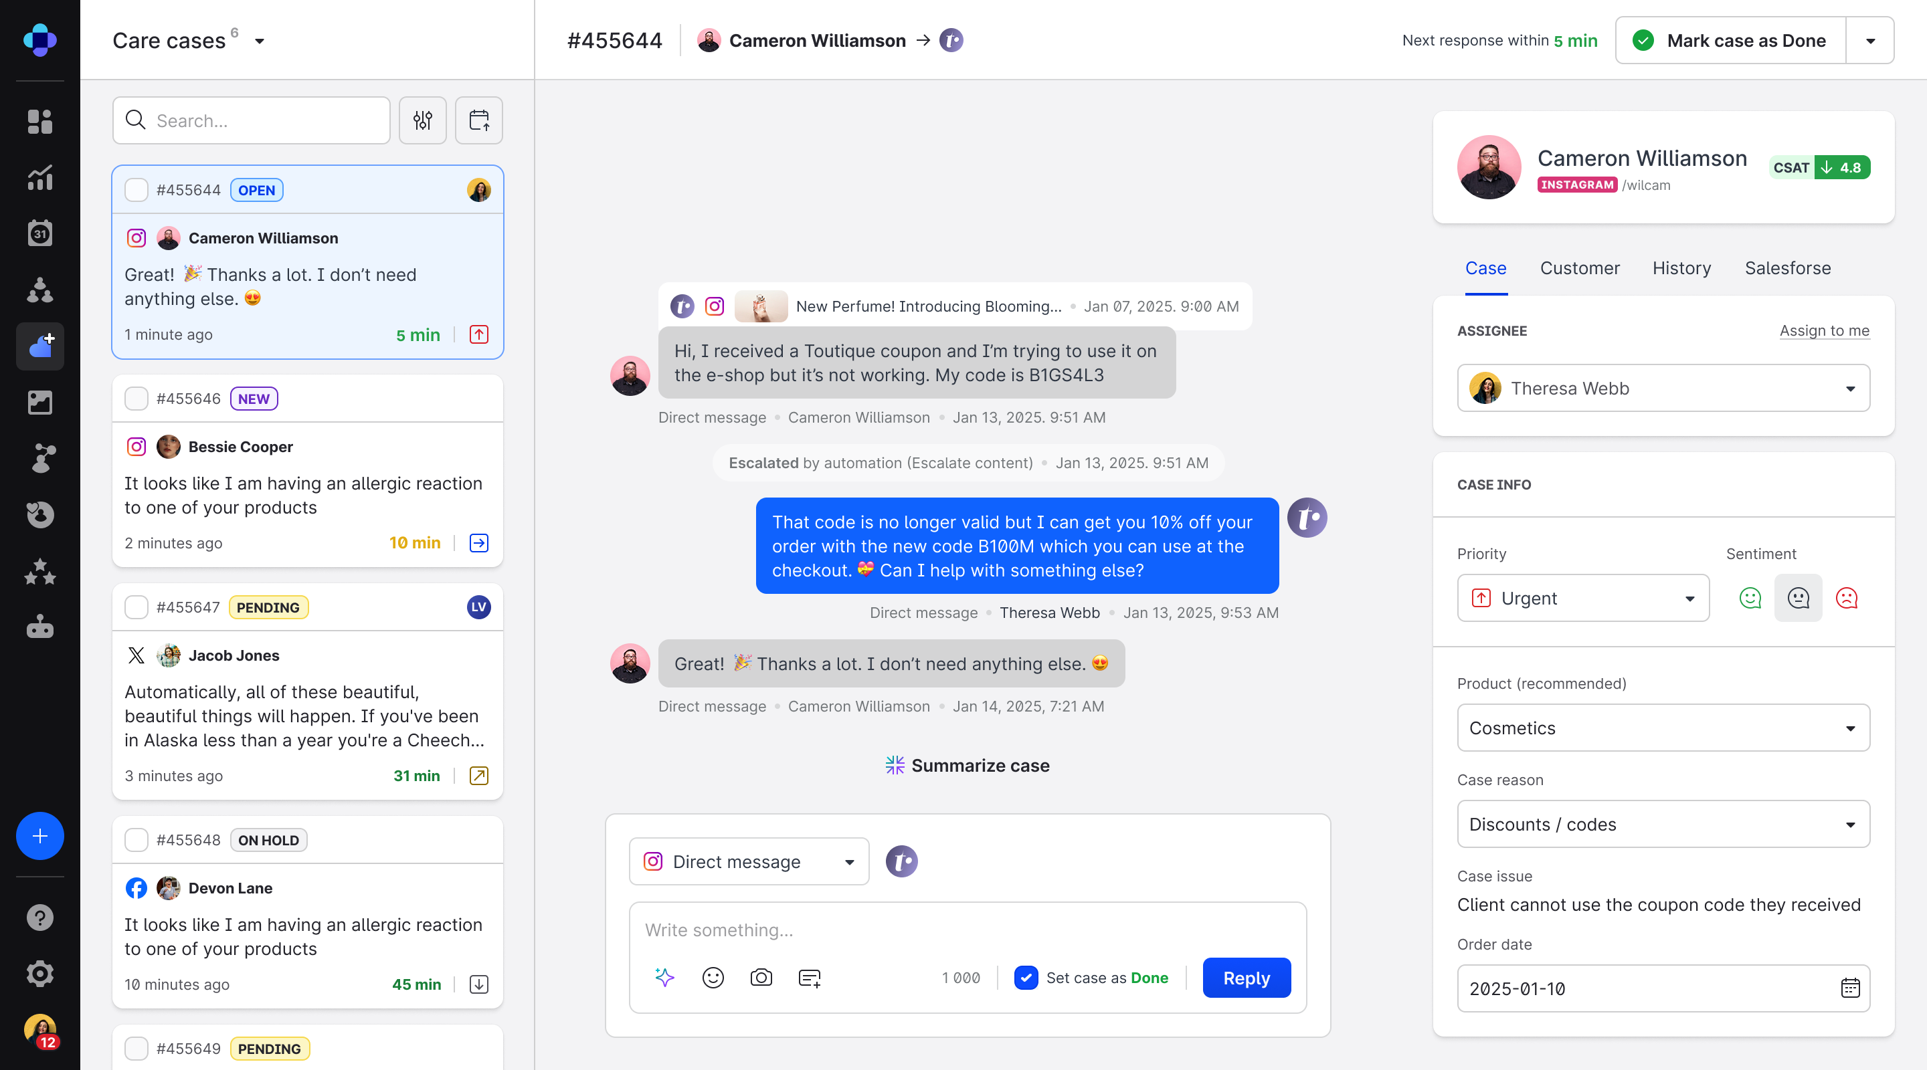Expand the Direct message channel dropdown

[x=849, y=862]
